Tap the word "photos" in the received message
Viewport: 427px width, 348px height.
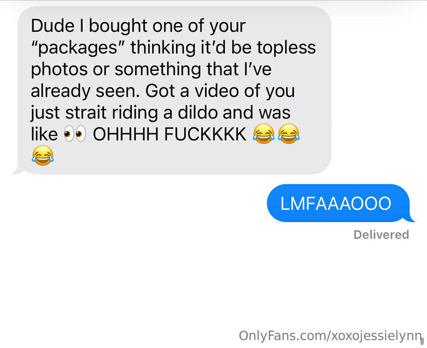click(59, 70)
